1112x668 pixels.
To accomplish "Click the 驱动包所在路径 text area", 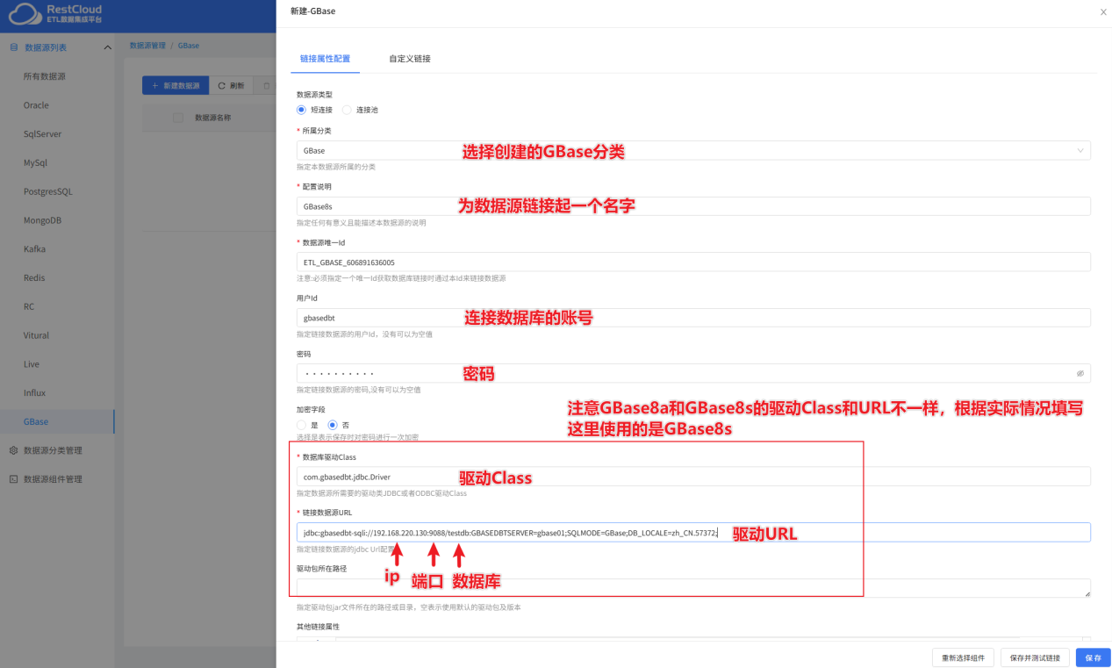I will (693, 588).
